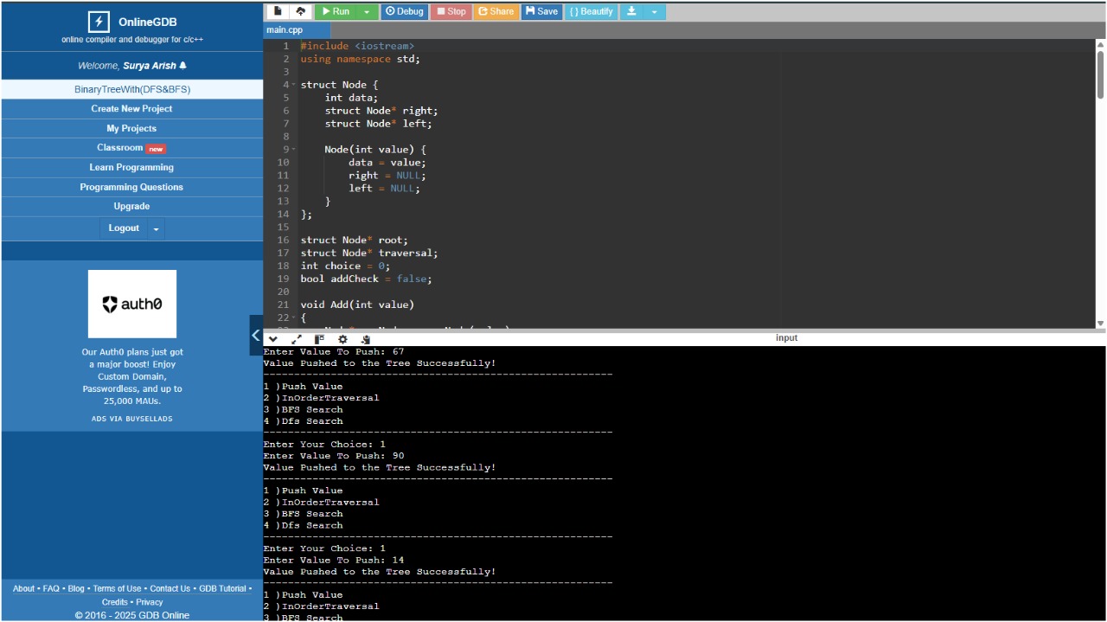Open the Run options dropdown arrow
Screen dimensions: 1107x622
tap(367, 11)
